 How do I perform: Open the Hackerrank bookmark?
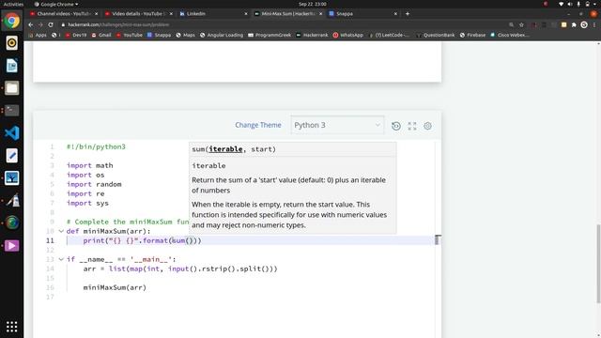312,35
